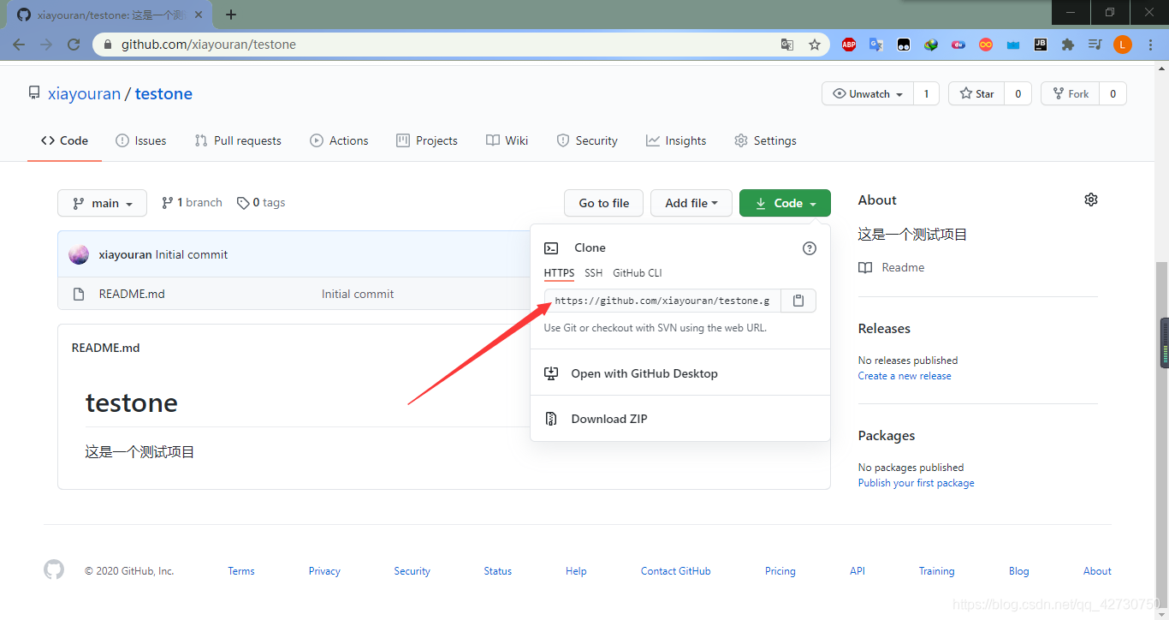Click the clone URL input field
The height and width of the screenshot is (620, 1169).
662,301
